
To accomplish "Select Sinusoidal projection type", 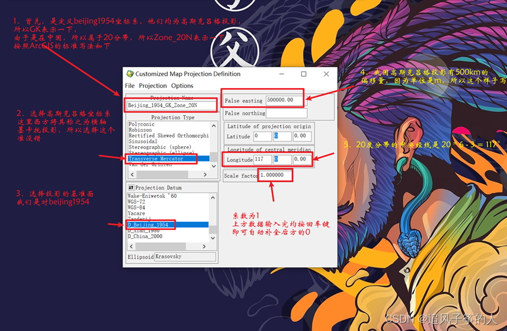I will [143, 141].
